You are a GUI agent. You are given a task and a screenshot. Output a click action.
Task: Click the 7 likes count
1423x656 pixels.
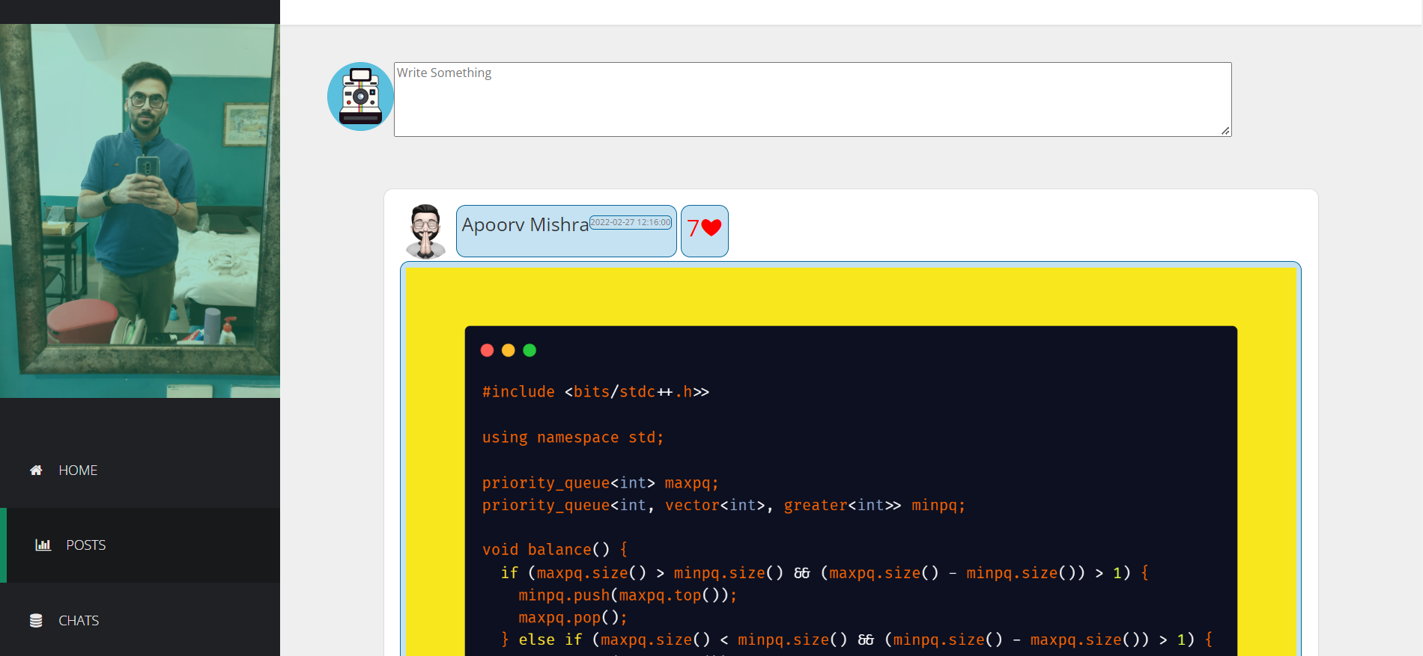693,228
